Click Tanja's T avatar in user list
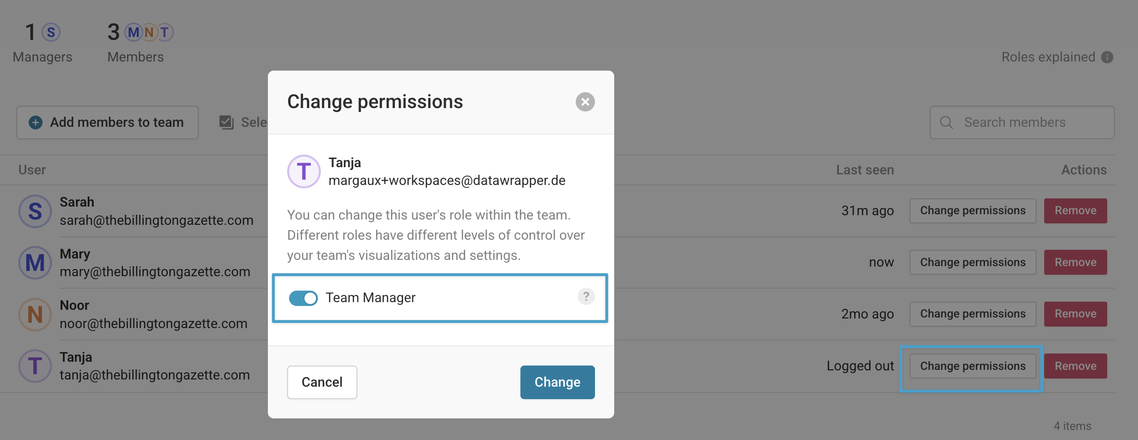The width and height of the screenshot is (1138, 440). point(35,366)
